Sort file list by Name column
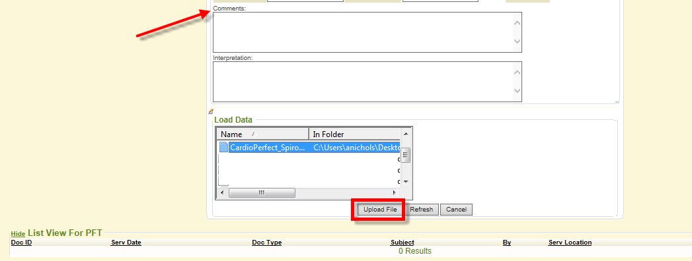Screen dimensions: 692x261 [262, 134]
